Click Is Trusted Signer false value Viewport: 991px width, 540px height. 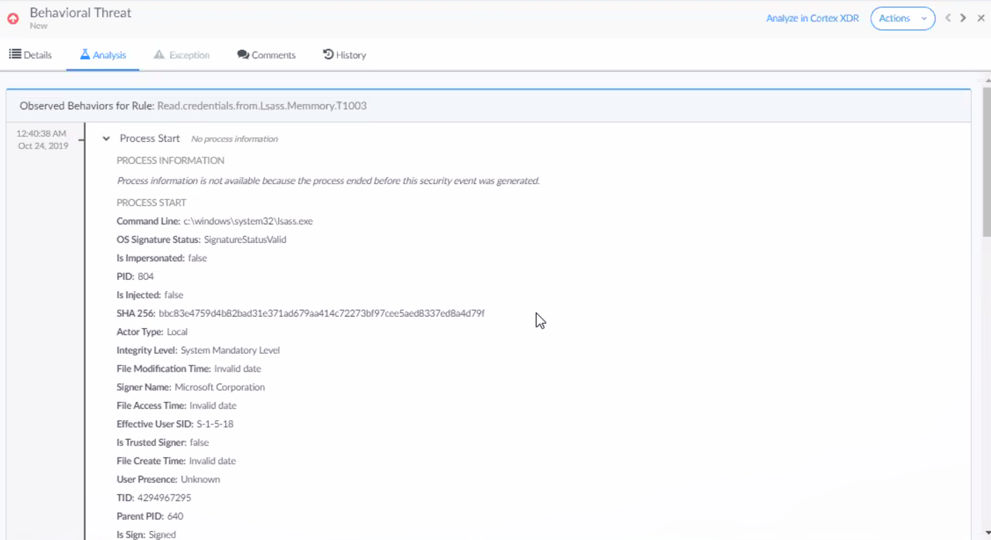click(199, 442)
